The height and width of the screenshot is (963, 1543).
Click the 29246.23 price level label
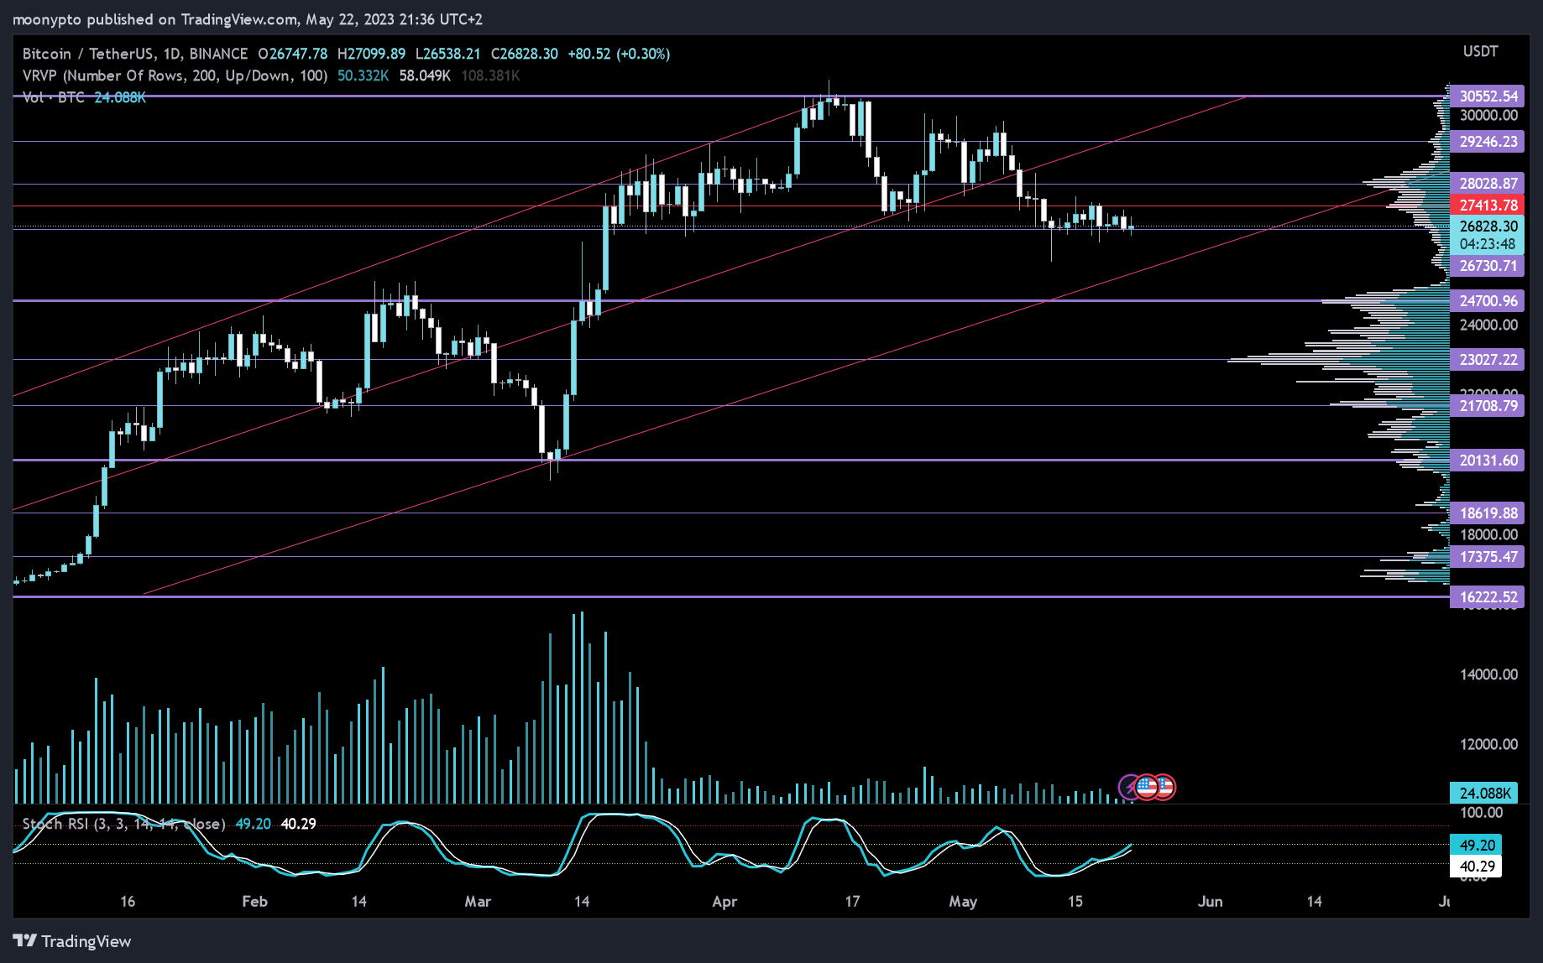point(1488,142)
